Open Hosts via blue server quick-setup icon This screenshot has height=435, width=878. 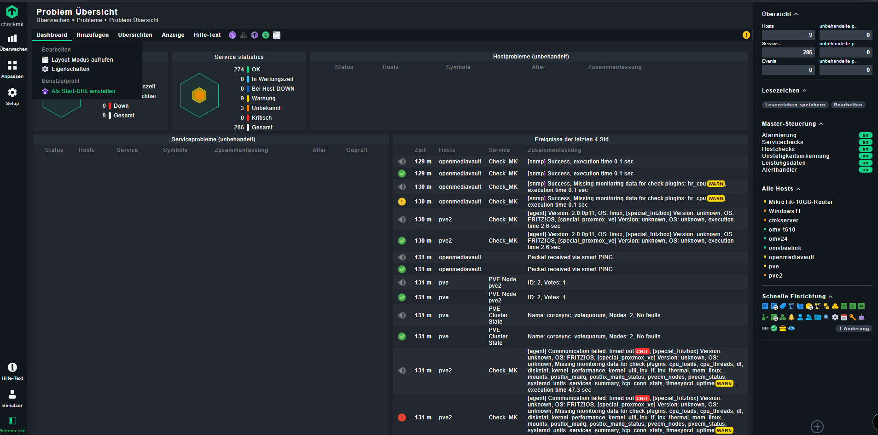[765, 306]
